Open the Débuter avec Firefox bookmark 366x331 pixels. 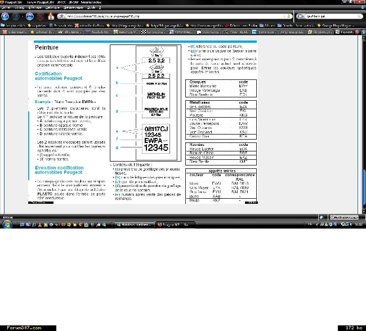[241, 25]
